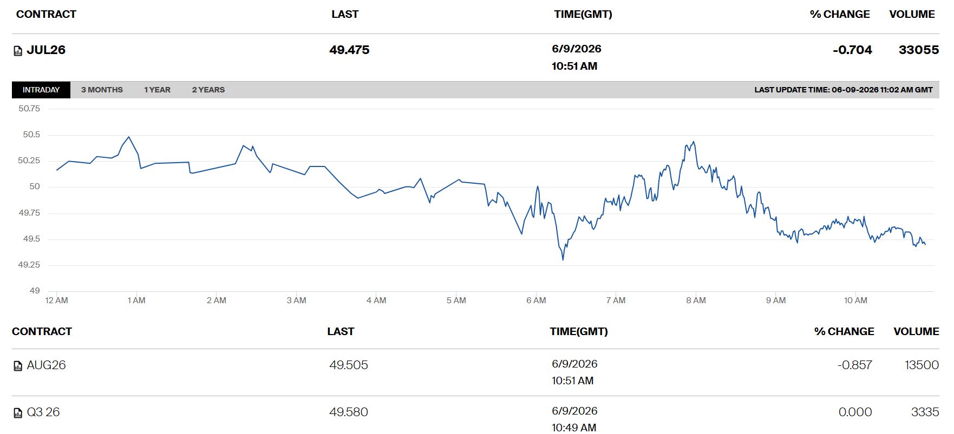Open the Q3 26 contract link
954x434 pixels.
(x=43, y=412)
